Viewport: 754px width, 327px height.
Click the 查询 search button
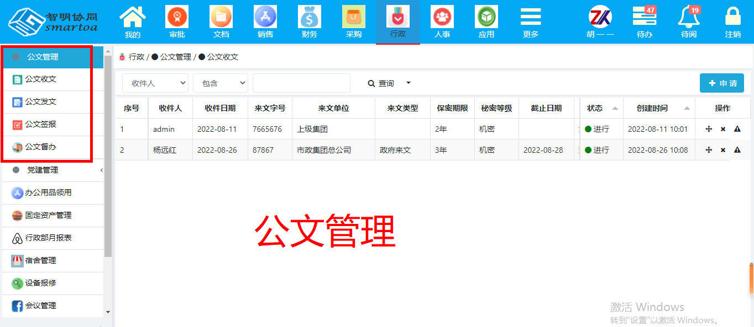coord(381,83)
